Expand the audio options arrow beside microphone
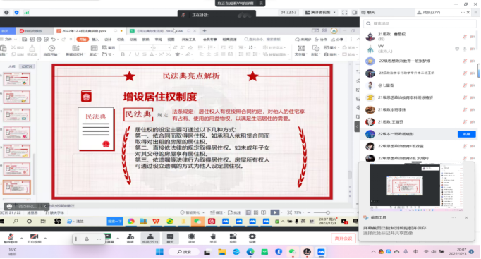This screenshot has height=259, width=481. click(x=21, y=238)
